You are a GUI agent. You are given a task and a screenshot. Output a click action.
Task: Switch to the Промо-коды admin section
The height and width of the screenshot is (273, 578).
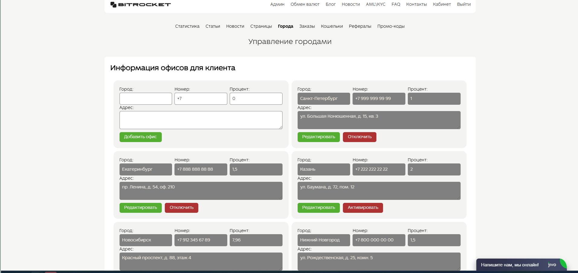point(391,26)
